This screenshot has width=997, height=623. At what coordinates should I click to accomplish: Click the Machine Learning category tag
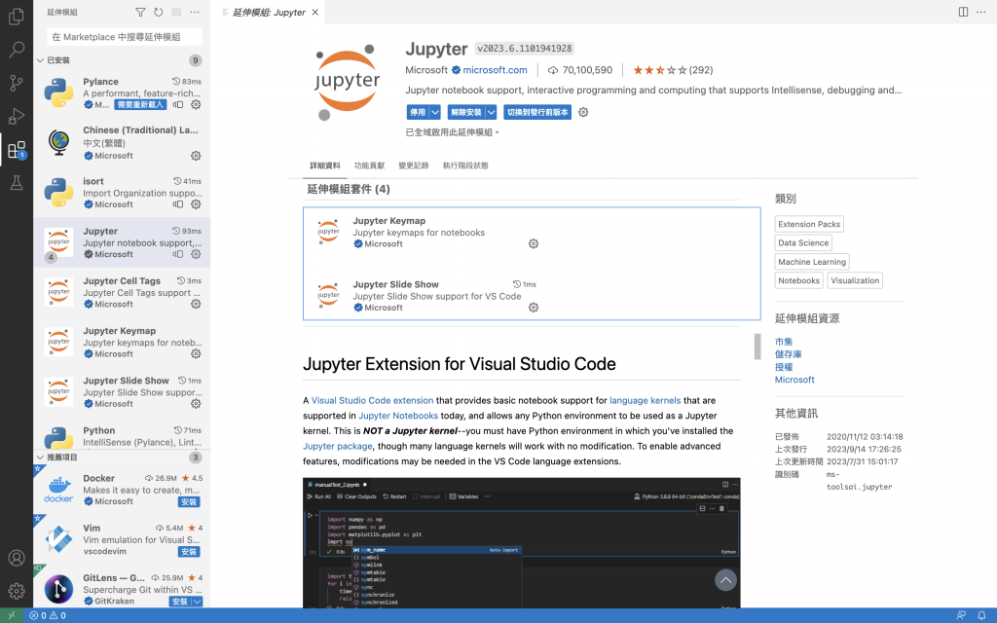tap(812, 261)
